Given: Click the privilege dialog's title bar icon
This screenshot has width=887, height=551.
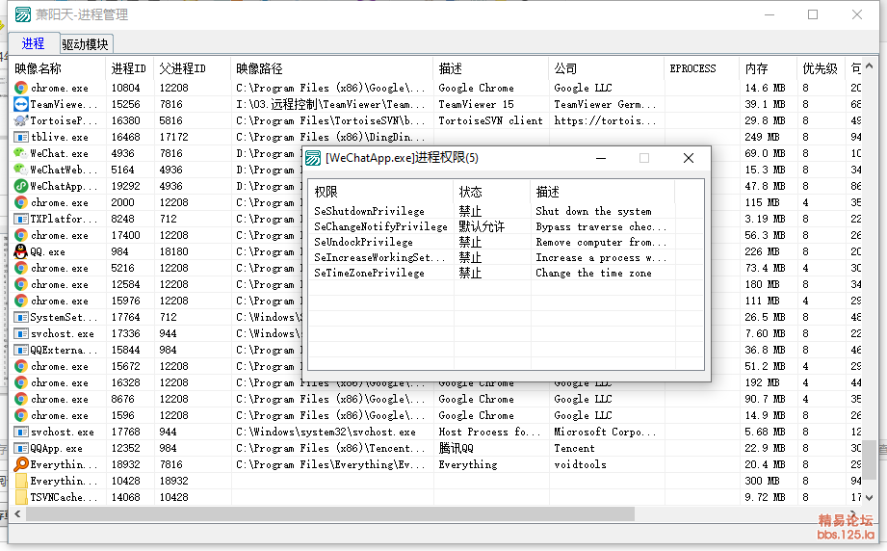Looking at the screenshot, I should click(x=314, y=158).
